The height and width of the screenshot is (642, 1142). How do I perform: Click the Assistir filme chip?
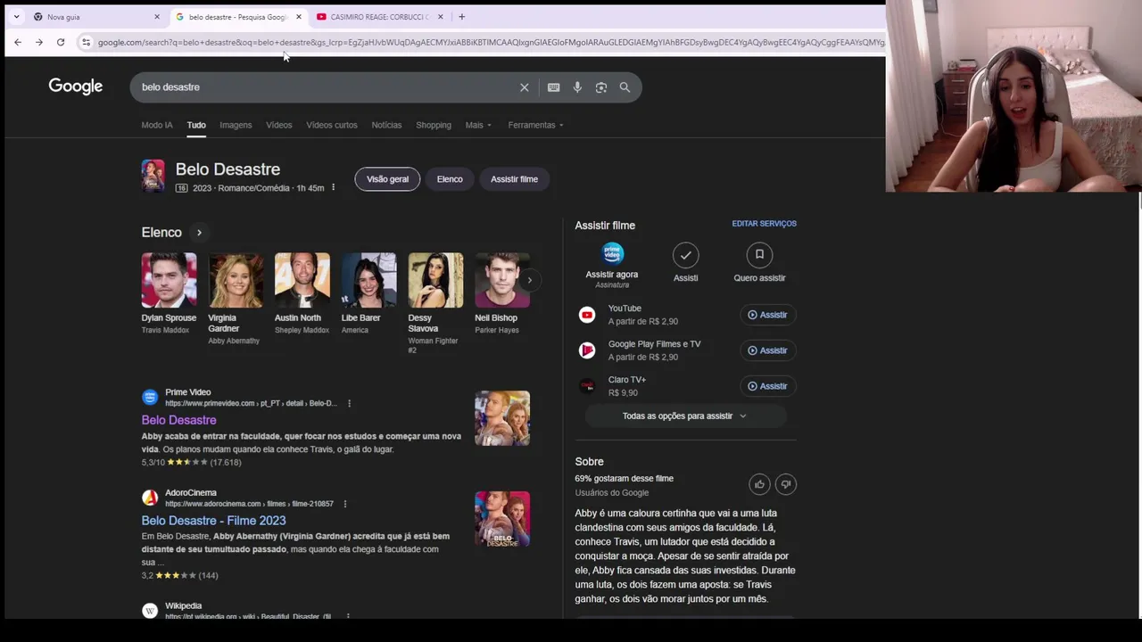pos(514,179)
